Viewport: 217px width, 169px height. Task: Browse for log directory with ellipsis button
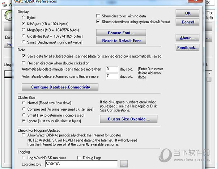124,164
